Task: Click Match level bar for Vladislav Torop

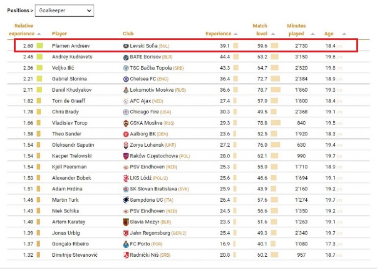Action: (x=275, y=123)
